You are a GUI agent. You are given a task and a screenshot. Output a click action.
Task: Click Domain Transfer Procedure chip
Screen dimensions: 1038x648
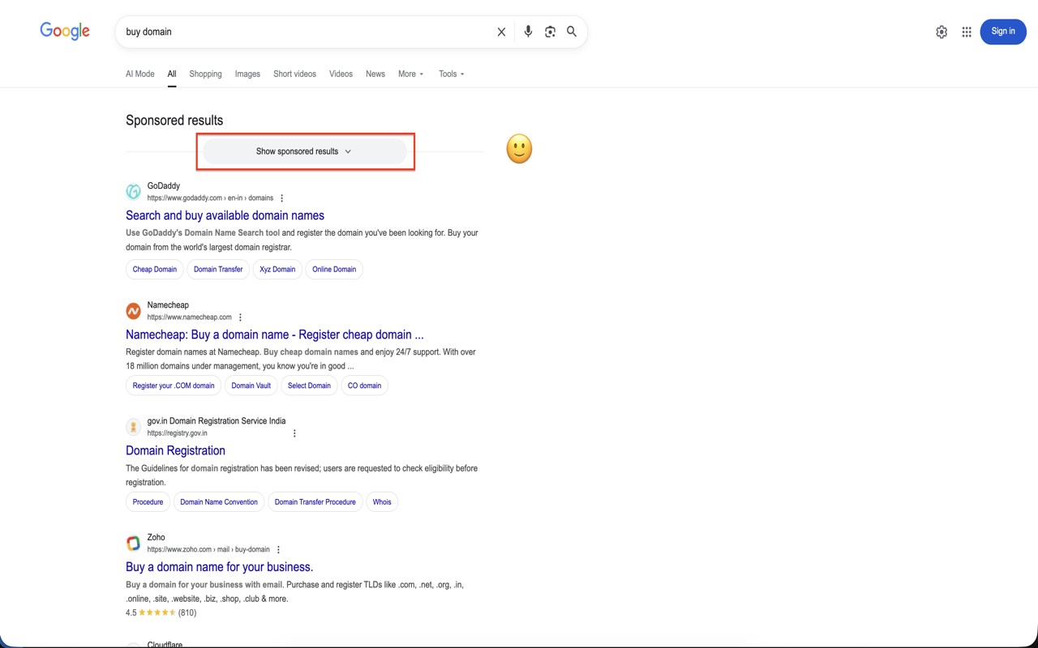pyautogui.click(x=315, y=502)
